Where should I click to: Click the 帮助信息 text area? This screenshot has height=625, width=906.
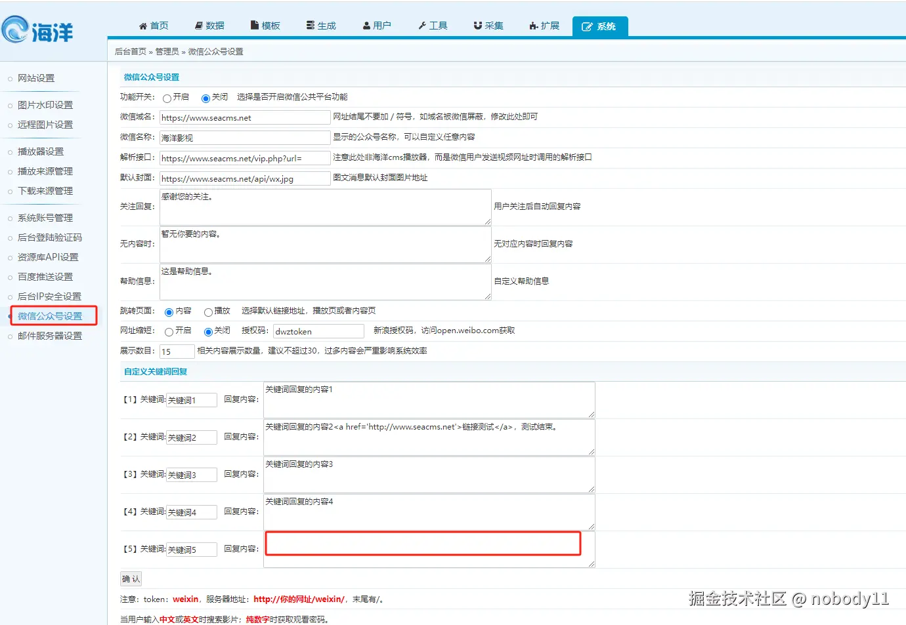tap(326, 282)
